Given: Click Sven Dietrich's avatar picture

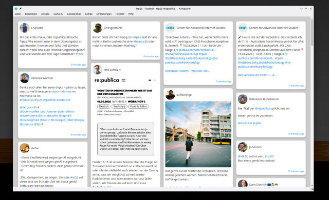Looking at the screenshot, I should [x=243, y=184].
